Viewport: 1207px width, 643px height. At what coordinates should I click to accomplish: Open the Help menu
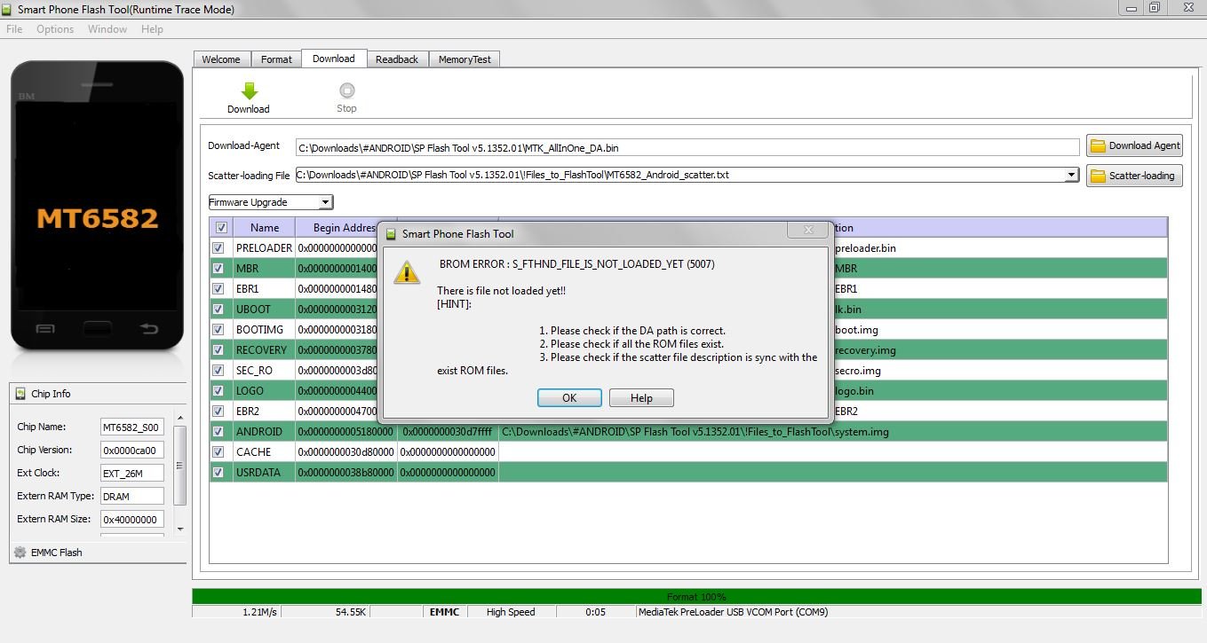point(152,29)
